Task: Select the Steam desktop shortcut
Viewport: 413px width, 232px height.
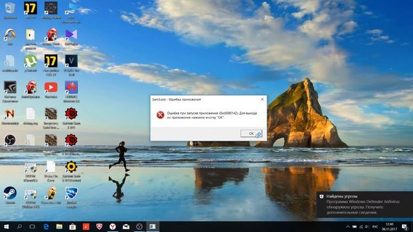Action: (x=10, y=195)
